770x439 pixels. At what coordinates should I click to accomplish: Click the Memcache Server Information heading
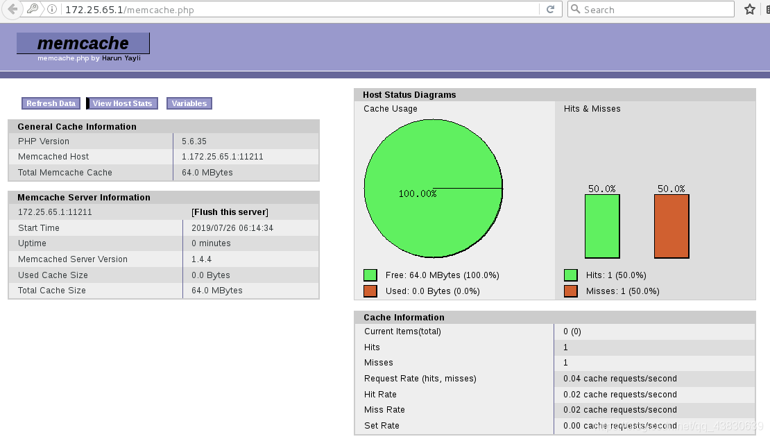tap(84, 198)
